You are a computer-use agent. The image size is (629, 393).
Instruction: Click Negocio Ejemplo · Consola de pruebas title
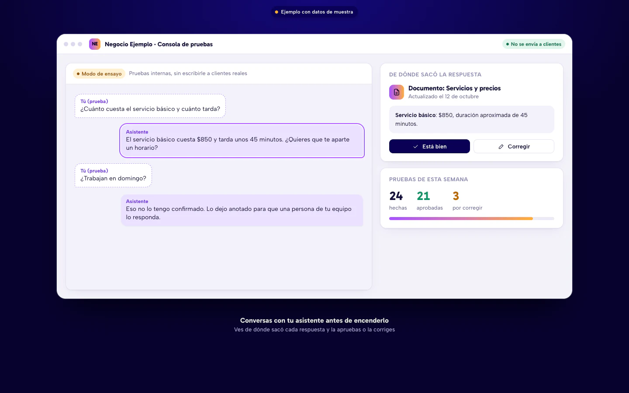159,44
